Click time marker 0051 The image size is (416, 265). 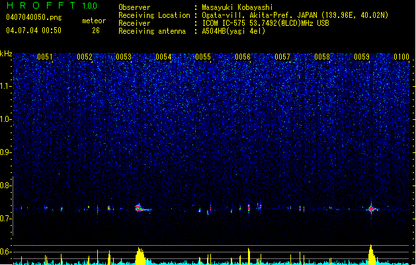(x=45, y=57)
